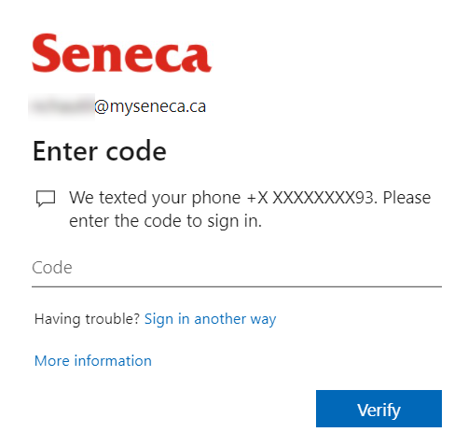Viewport: 468px width, 446px height.
Task: Click the 'enter the code to sign in' line
Action: tap(165, 221)
